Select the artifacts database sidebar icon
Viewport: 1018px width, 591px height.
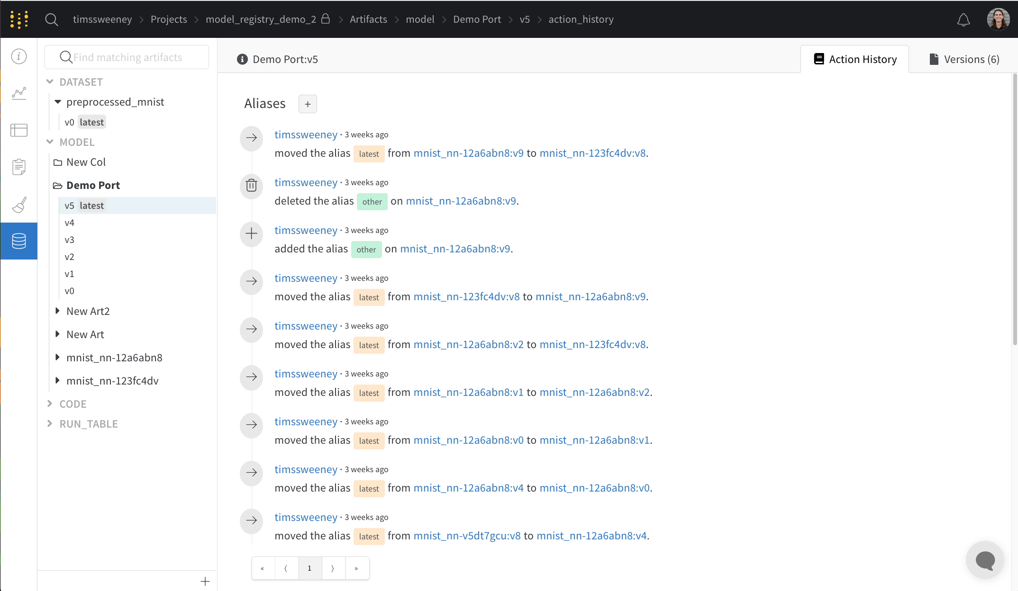point(19,241)
